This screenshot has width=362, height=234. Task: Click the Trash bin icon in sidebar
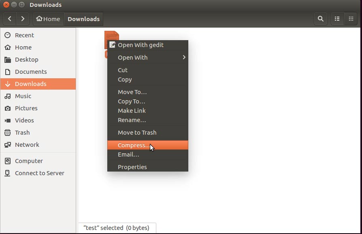point(8,133)
